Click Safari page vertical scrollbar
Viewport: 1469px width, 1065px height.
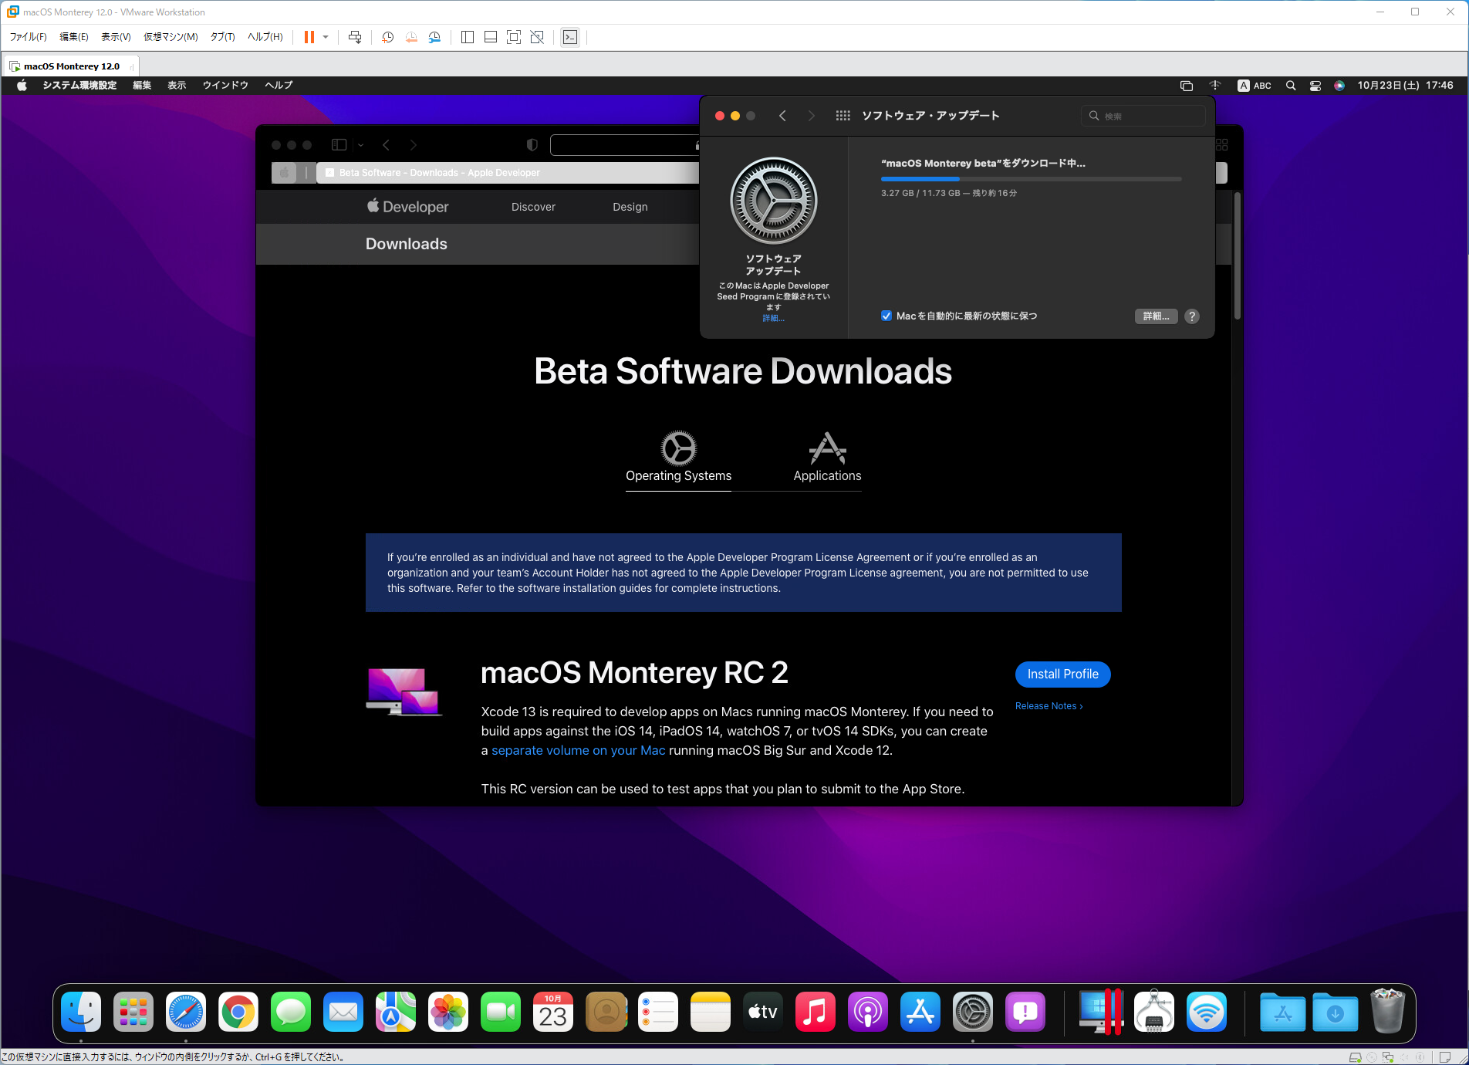click(x=1237, y=256)
